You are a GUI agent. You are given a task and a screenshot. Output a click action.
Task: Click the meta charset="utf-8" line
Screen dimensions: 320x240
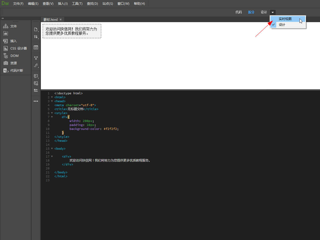pyautogui.click(x=75, y=105)
